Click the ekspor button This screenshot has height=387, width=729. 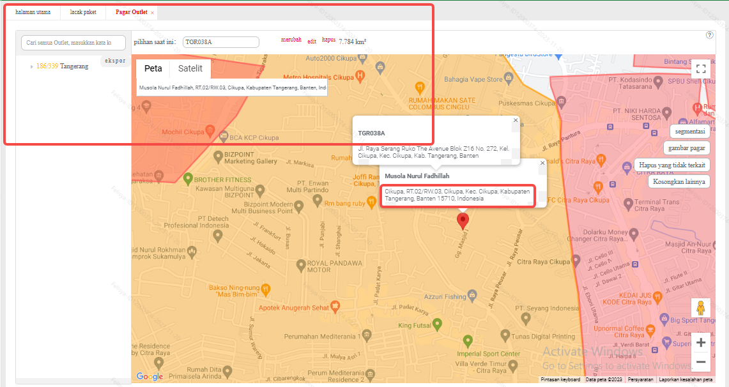(115, 61)
